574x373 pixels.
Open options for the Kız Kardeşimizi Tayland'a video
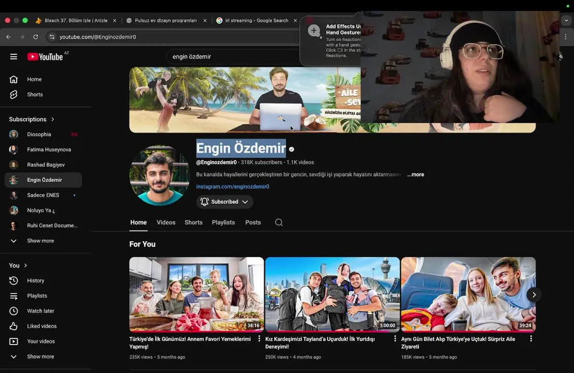395,339
